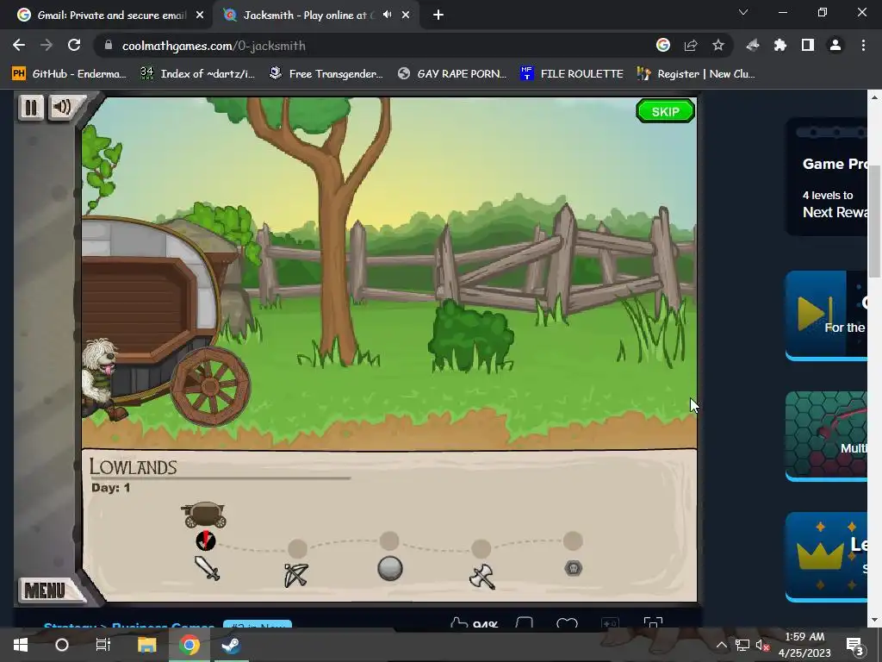Click the current red map pin
Viewport: 882px width, 662px height.
[205, 541]
